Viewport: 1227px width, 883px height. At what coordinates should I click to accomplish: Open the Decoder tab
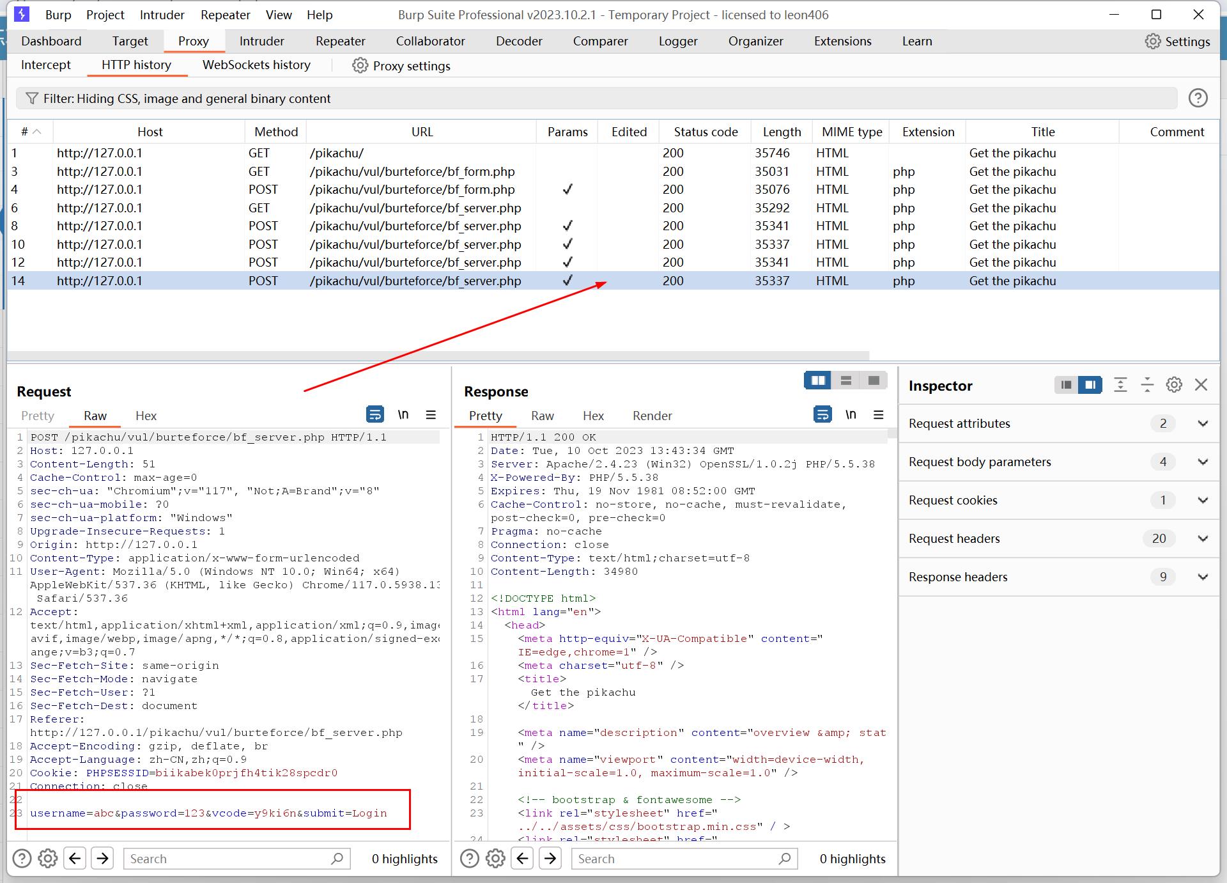519,41
